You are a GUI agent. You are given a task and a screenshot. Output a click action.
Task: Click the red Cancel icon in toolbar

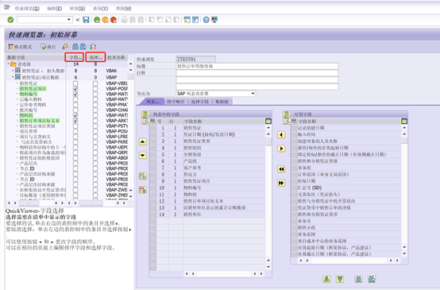pos(114,20)
